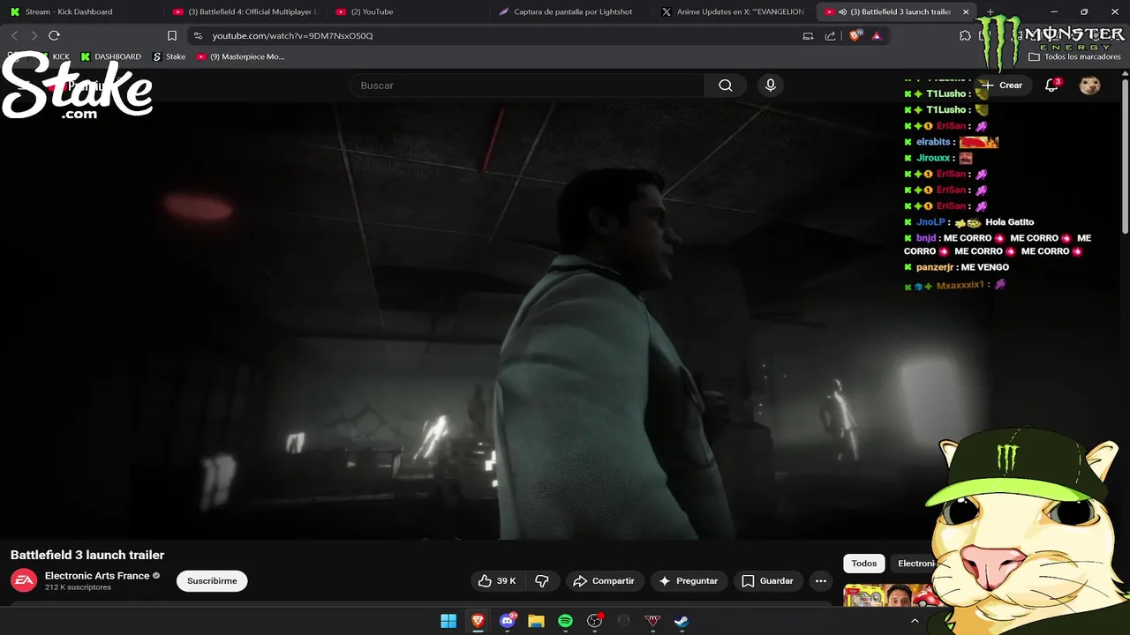Open YouTube notifications bell

tap(1051, 86)
